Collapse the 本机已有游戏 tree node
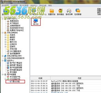 (3, 33)
